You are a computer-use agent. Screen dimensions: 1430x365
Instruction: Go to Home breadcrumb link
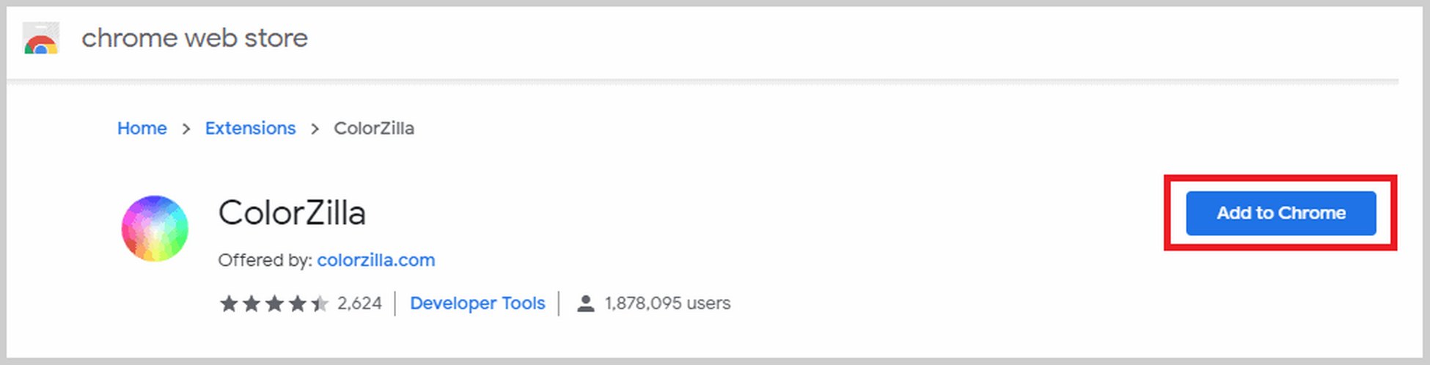pyautogui.click(x=142, y=128)
